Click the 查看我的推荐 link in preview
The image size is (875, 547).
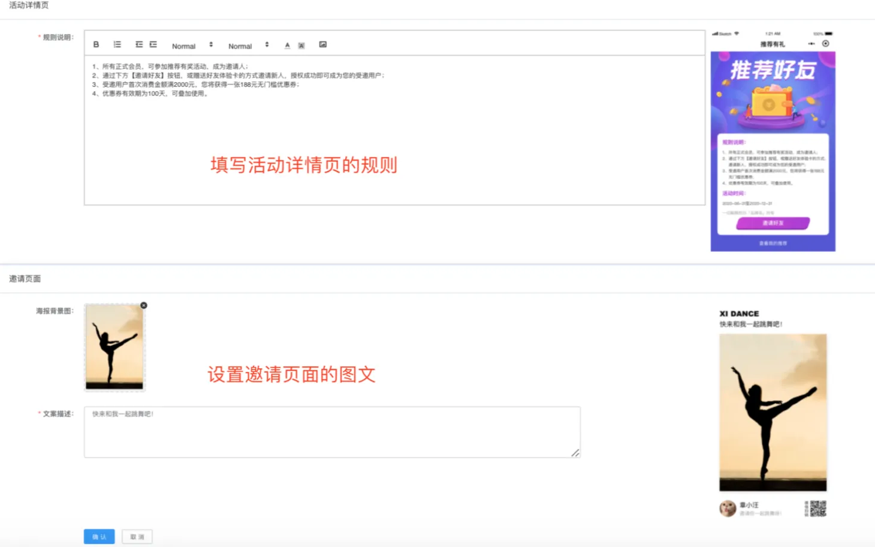coord(773,244)
